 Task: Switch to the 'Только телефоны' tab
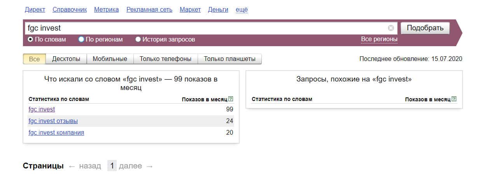click(x=166, y=59)
